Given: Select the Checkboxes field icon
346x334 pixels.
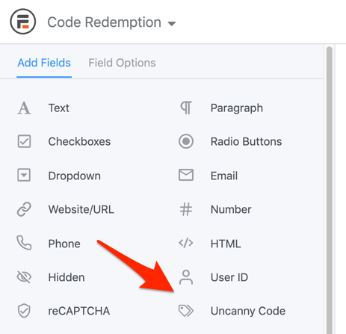Looking at the screenshot, I should point(24,141).
